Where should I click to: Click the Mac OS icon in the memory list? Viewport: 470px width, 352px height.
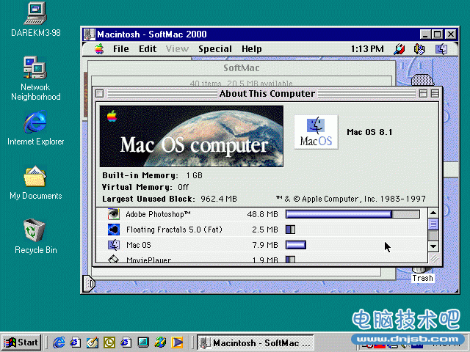click(114, 245)
